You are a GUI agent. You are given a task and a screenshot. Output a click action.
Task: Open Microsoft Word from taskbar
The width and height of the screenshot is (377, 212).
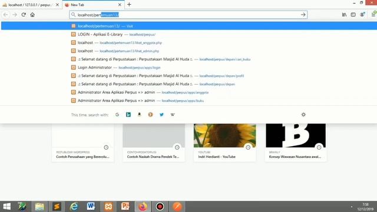coord(91,207)
